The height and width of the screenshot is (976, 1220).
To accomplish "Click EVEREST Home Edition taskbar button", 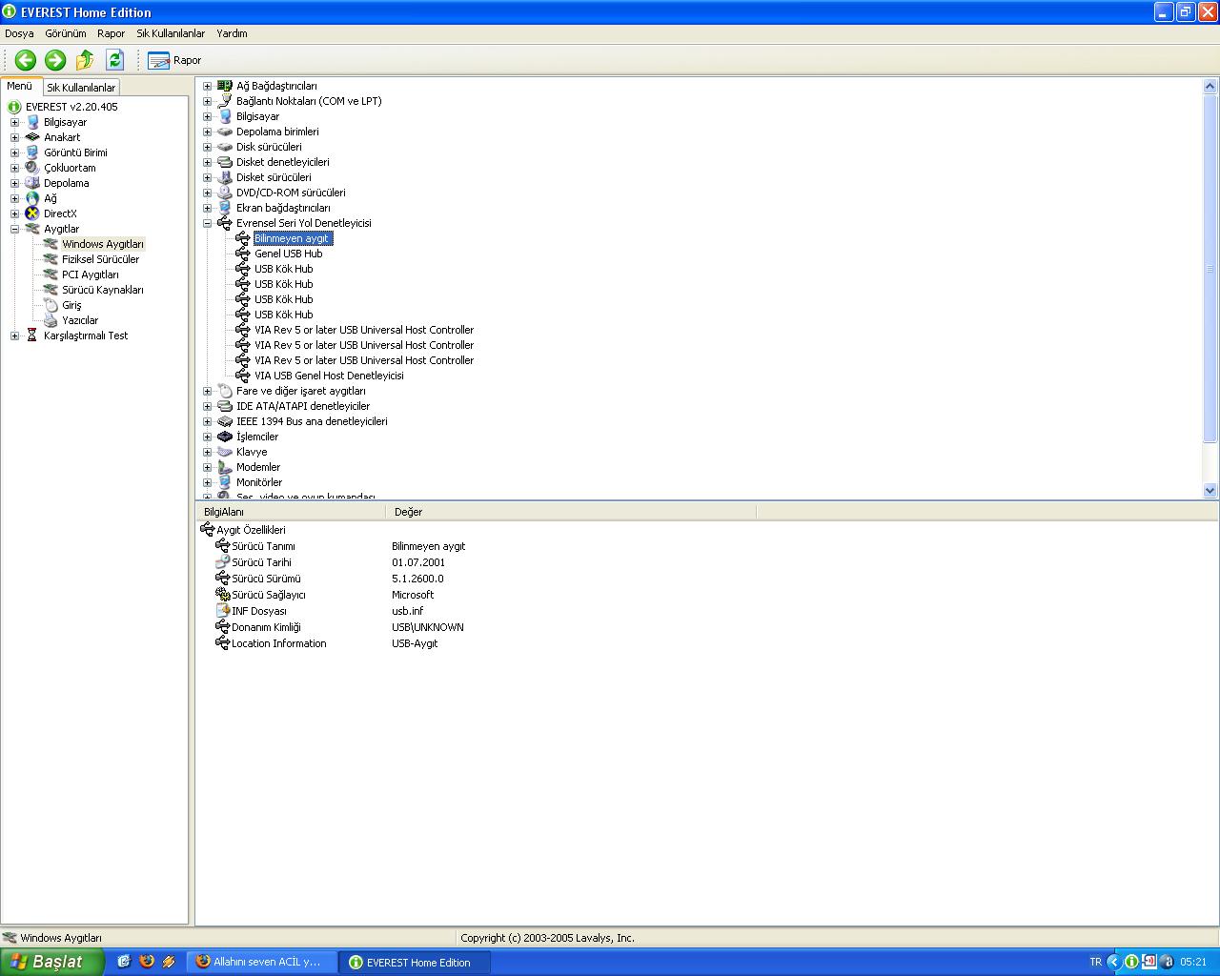I will (415, 962).
